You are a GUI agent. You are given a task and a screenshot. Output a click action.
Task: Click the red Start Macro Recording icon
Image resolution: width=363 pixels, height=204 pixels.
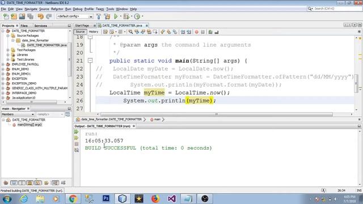[x=197, y=32]
